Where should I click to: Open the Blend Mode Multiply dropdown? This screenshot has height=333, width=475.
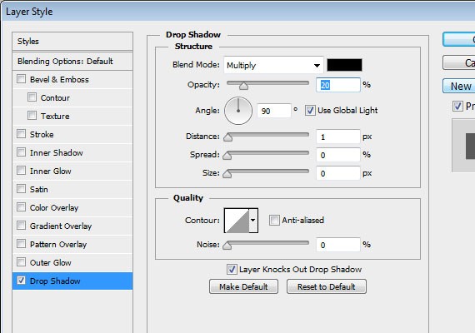[x=273, y=65]
